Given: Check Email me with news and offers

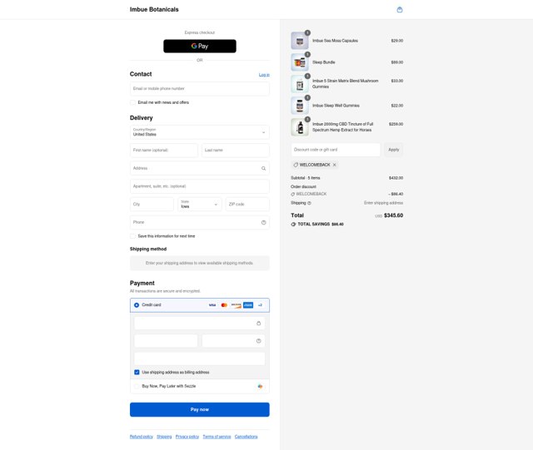Looking at the screenshot, I should 133,102.
